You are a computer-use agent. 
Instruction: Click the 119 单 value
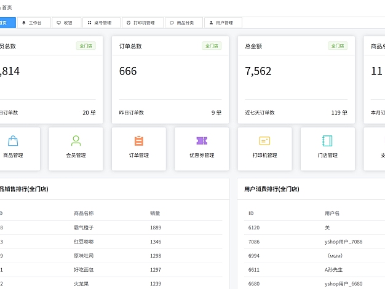coord(339,113)
